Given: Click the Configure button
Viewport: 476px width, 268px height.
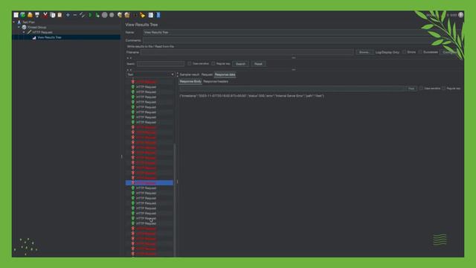Looking at the screenshot, I should pos(450,52).
